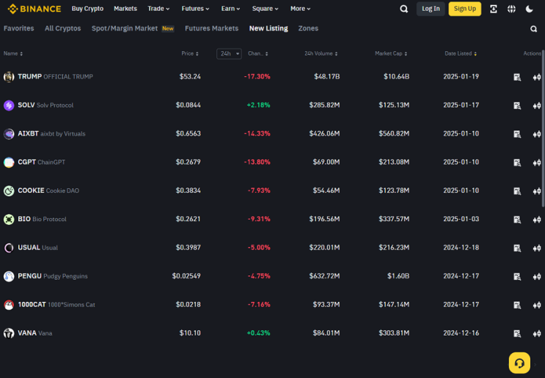
Task: Click the TRUMP coin logo
Action: [x=9, y=77]
